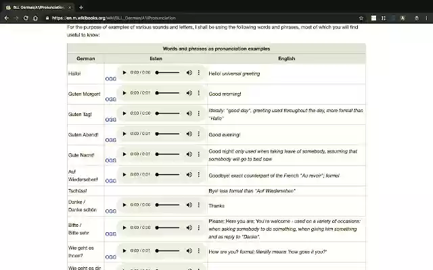The image size is (433, 270).
Task: Click the Danke schön audio seek bar
Action: click(x=168, y=205)
